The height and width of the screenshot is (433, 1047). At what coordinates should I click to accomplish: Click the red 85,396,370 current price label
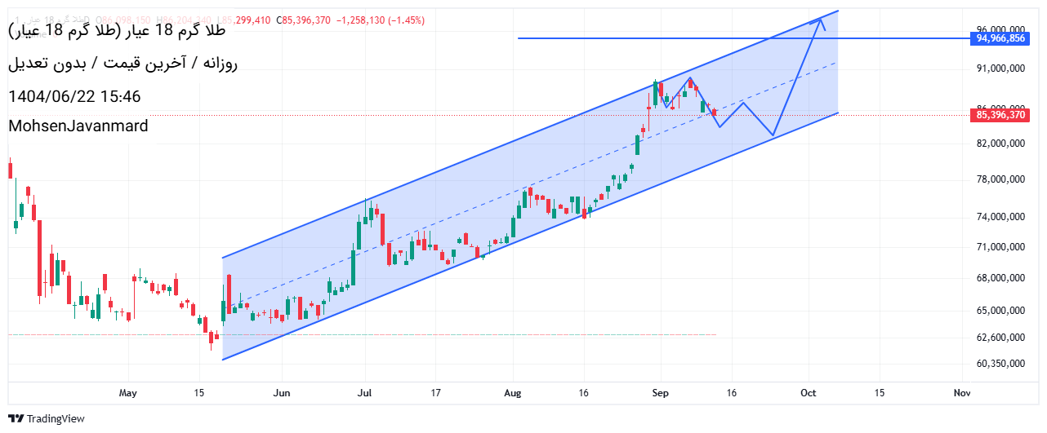(x=1000, y=116)
